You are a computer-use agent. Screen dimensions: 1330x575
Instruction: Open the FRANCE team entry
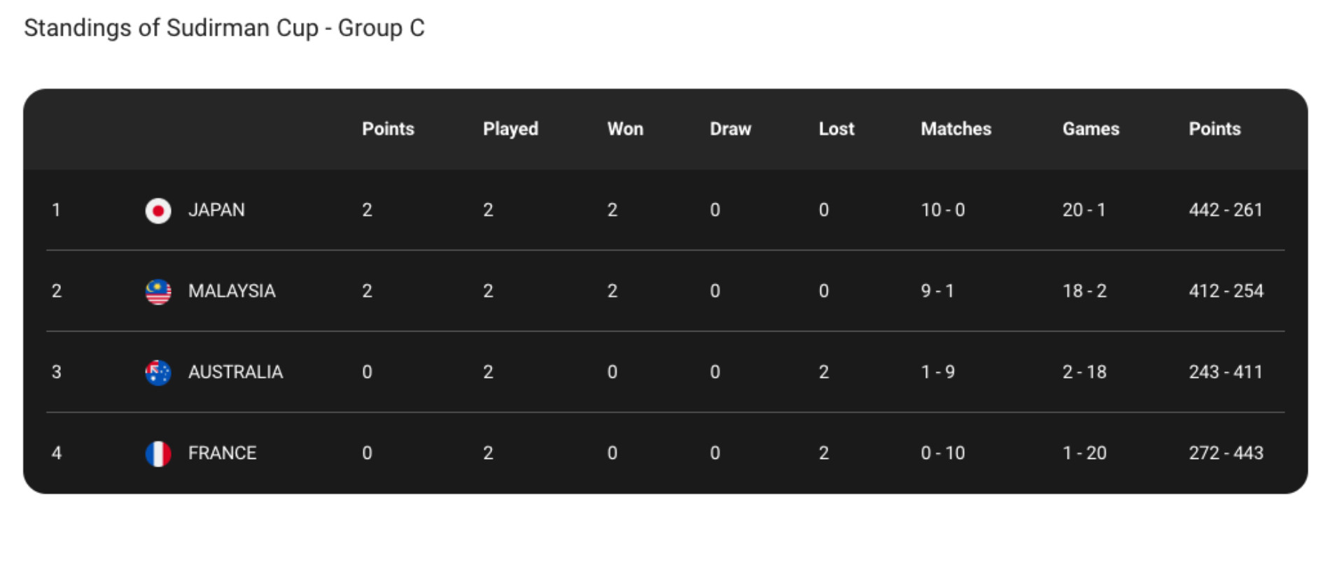(x=222, y=453)
